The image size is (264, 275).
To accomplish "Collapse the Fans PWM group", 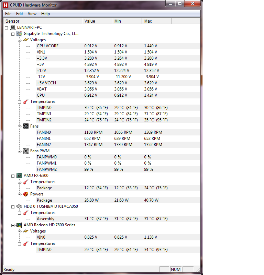I will pyautogui.click(x=19, y=151).
